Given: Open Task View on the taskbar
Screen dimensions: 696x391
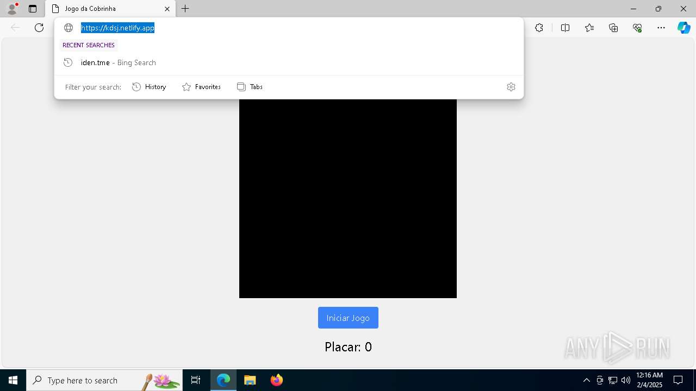Looking at the screenshot, I should (x=196, y=380).
